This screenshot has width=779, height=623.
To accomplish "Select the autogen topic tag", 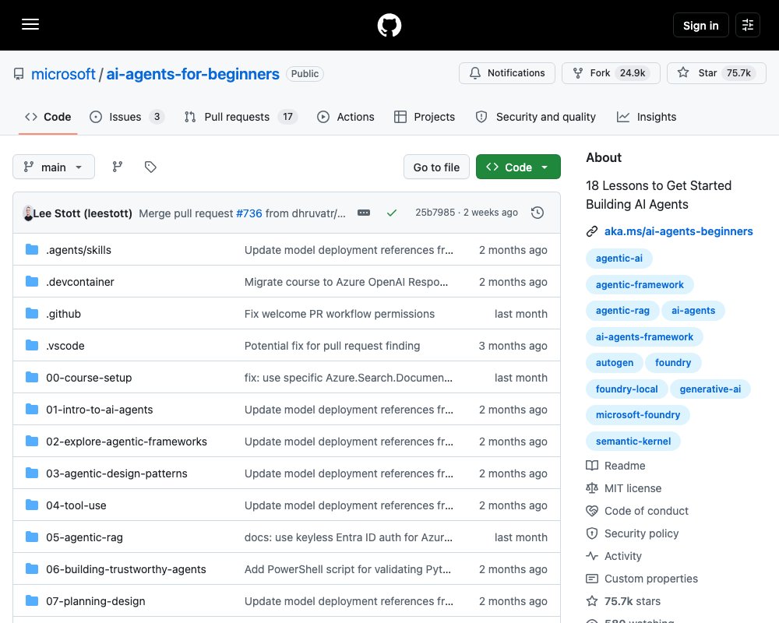I will click(x=615, y=363).
